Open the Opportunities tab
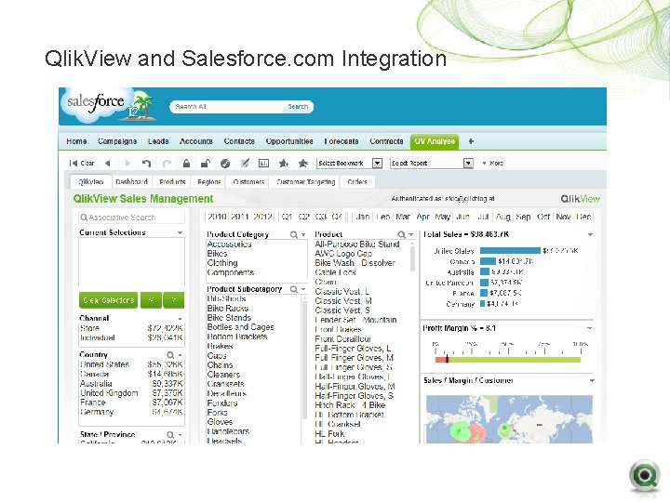Viewport: 670px width, 502px height. (x=289, y=141)
